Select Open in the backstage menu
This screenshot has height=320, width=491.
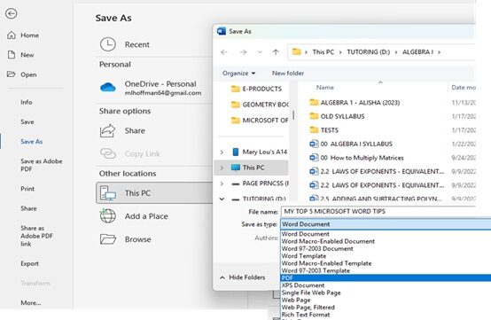click(22, 74)
